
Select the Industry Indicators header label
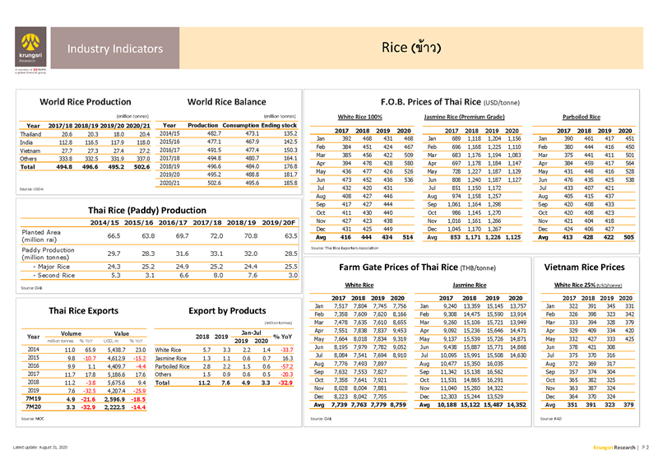tap(115, 49)
